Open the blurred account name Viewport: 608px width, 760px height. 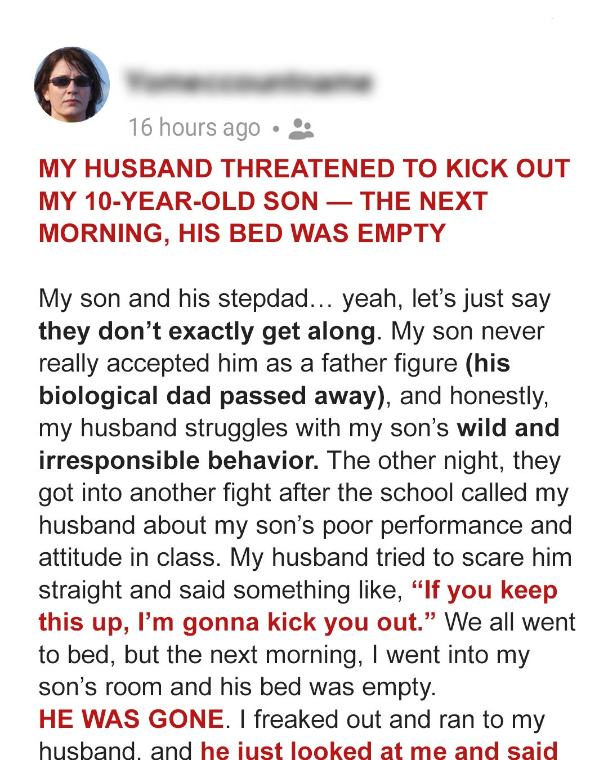(x=249, y=83)
